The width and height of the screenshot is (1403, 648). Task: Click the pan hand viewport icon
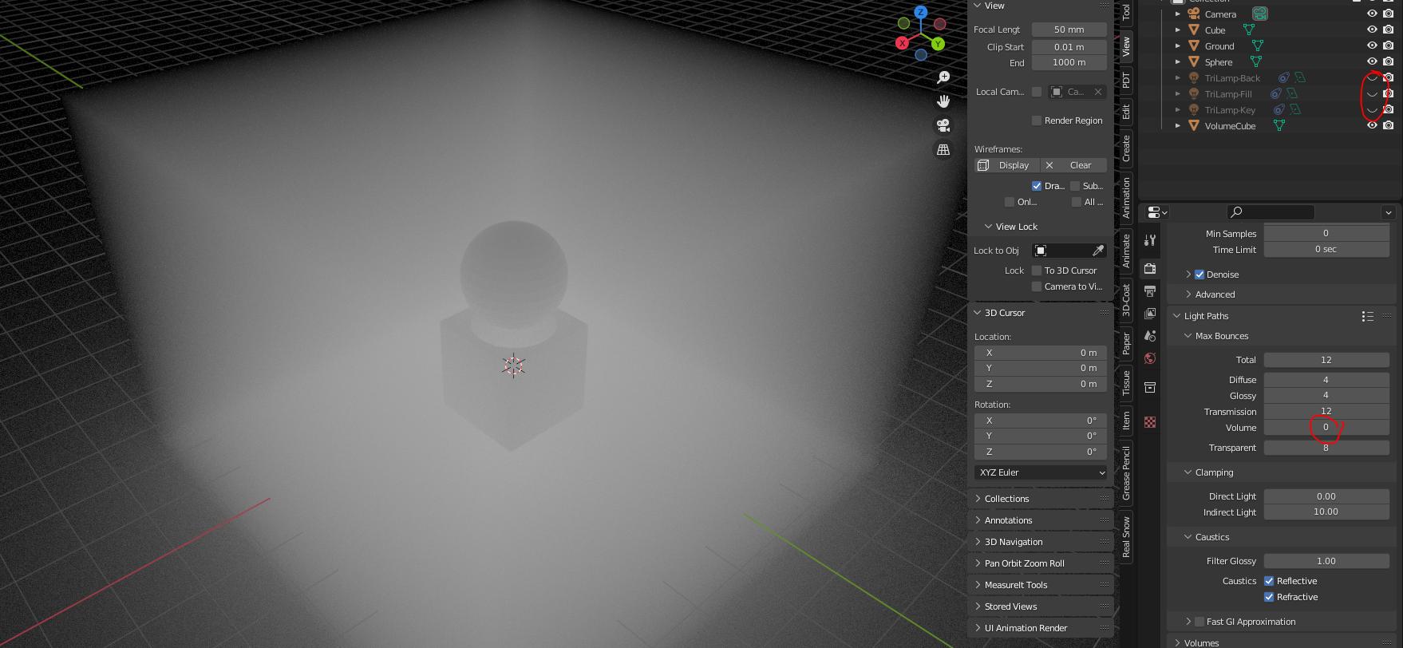pos(943,101)
